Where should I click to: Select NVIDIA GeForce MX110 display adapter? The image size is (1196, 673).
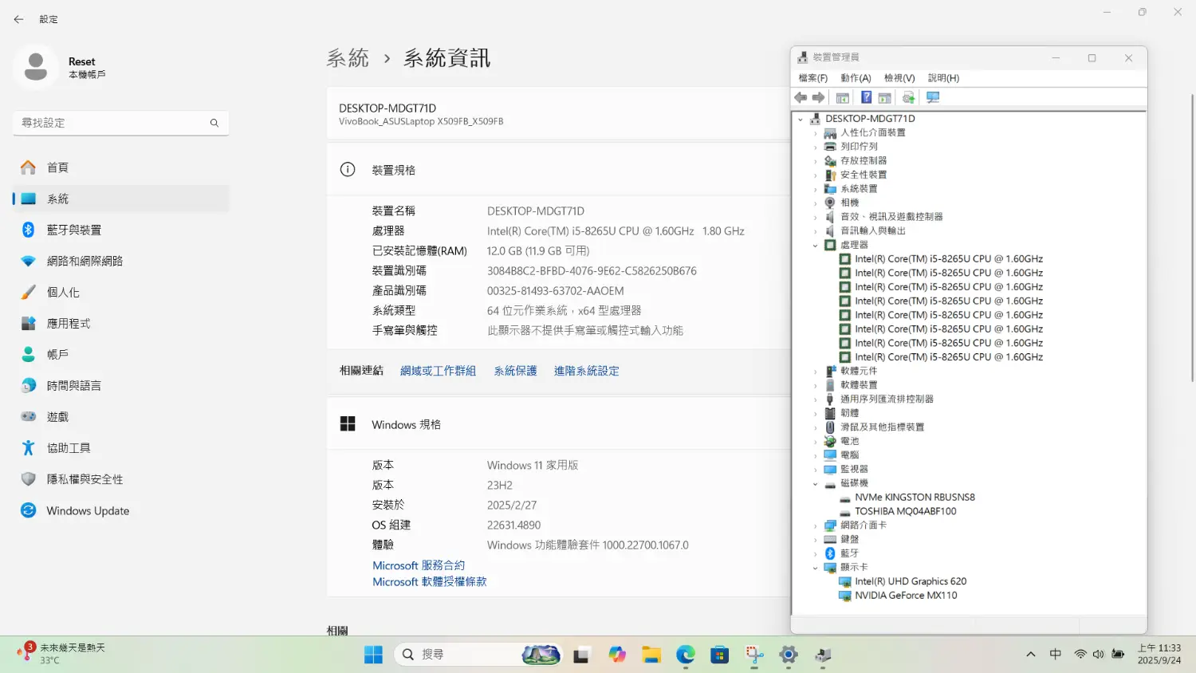point(906,596)
